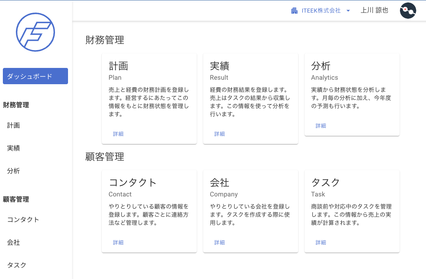
Task: Click description starting 実績から財務状態を分析
Action: 351,98
